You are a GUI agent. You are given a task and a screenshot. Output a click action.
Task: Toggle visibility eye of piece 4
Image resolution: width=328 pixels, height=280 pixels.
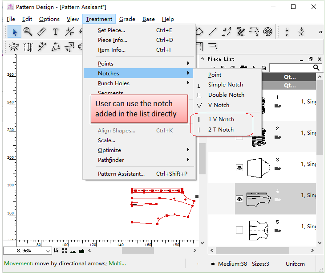[239, 199]
